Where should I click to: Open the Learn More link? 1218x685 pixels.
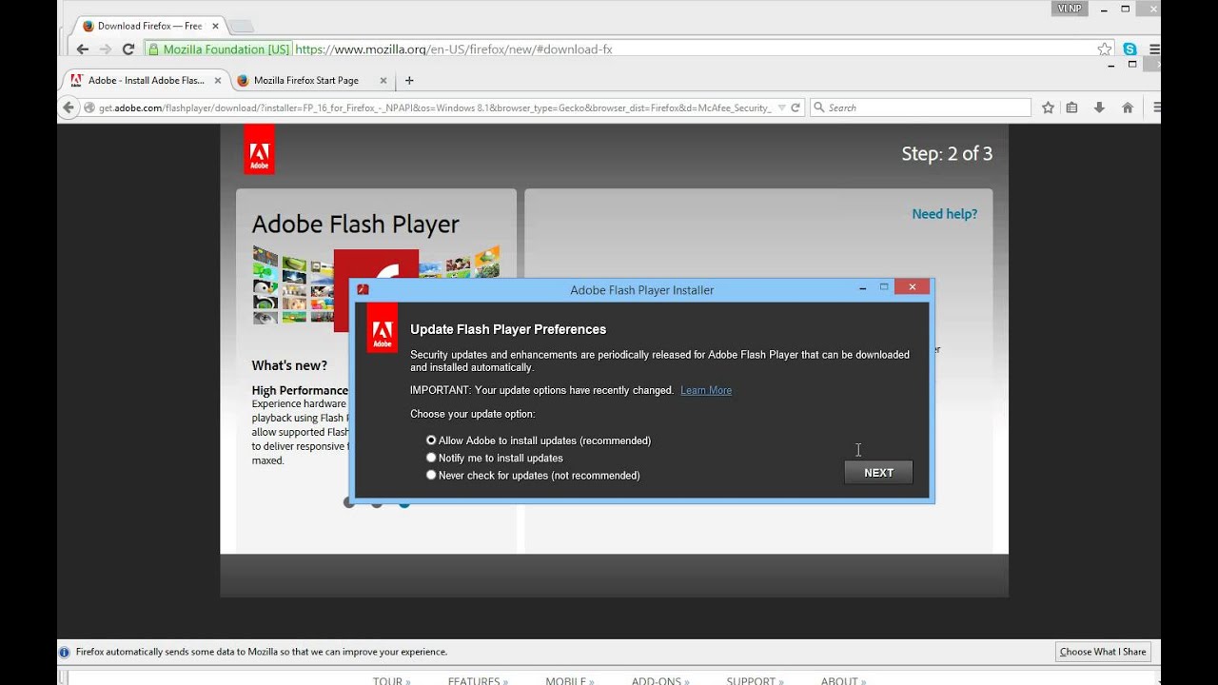[706, 390]
